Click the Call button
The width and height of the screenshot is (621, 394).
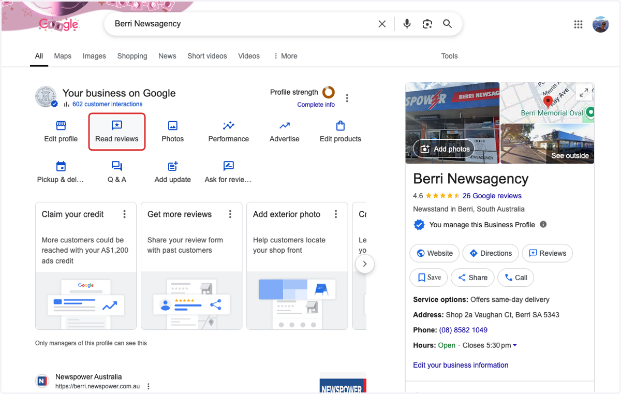pyautogui.click(x=515, y=278)
